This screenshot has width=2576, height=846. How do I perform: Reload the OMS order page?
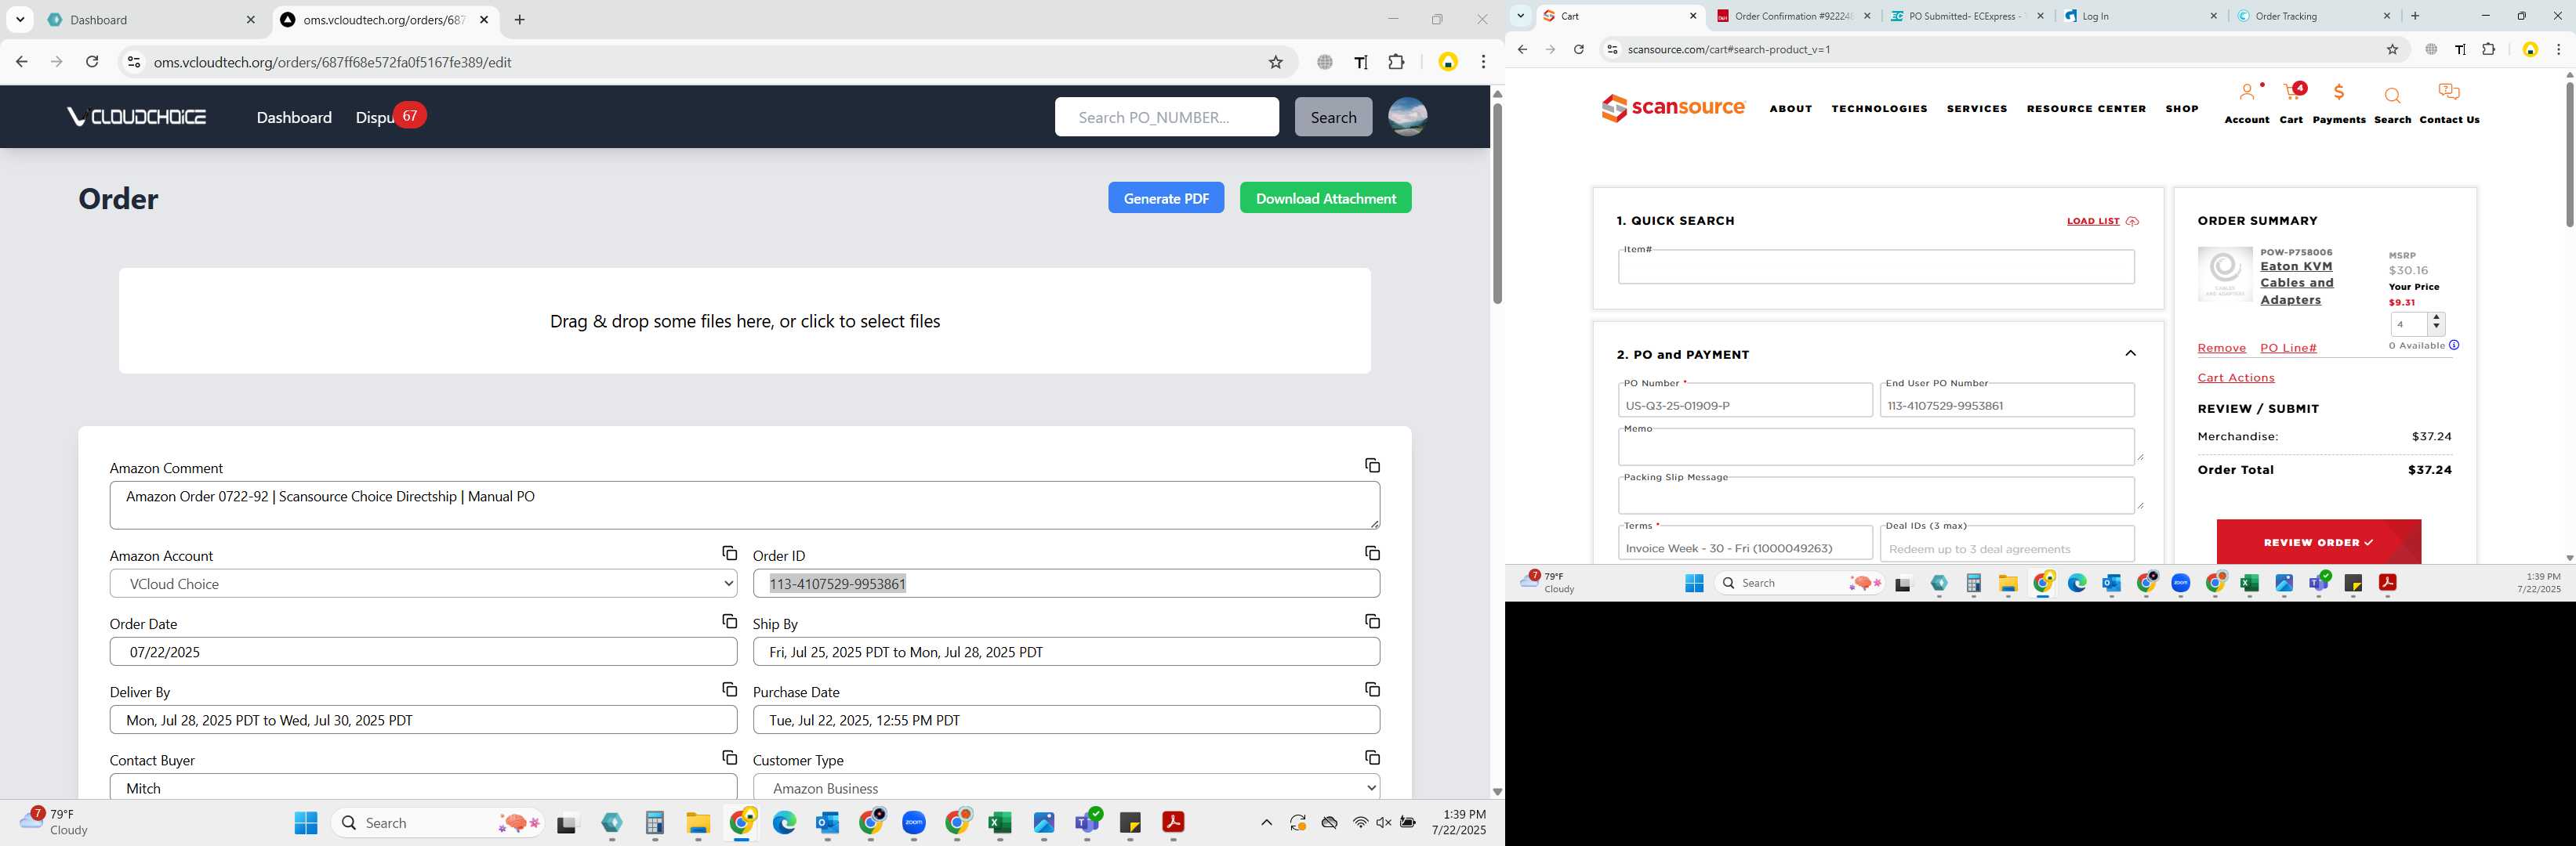point(92,62)
